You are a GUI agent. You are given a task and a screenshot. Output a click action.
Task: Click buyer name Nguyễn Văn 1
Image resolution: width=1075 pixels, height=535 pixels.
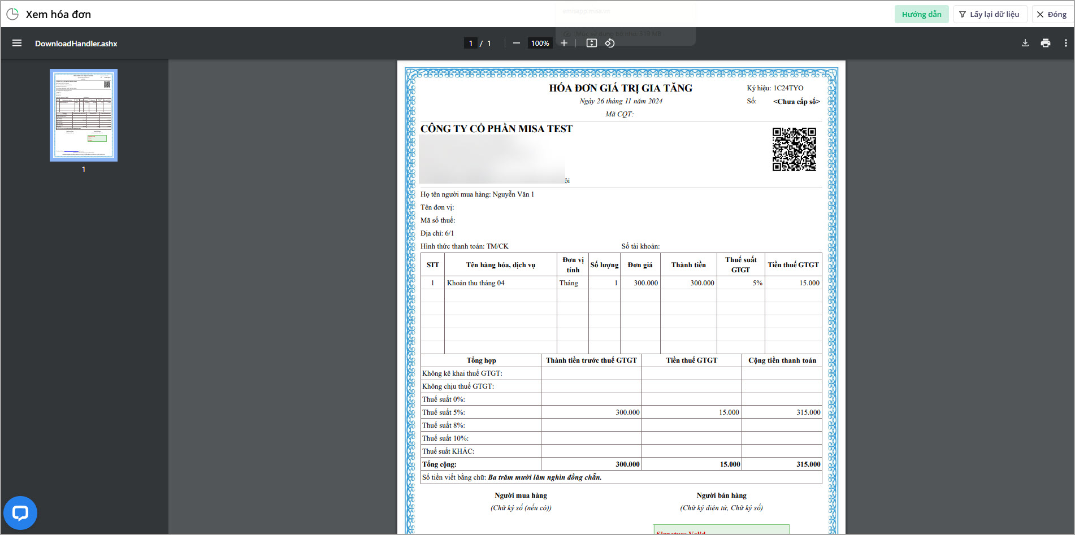[513, 194]
